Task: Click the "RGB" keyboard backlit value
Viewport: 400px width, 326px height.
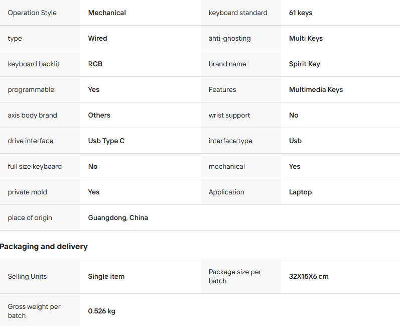Action: click(95, 64)
